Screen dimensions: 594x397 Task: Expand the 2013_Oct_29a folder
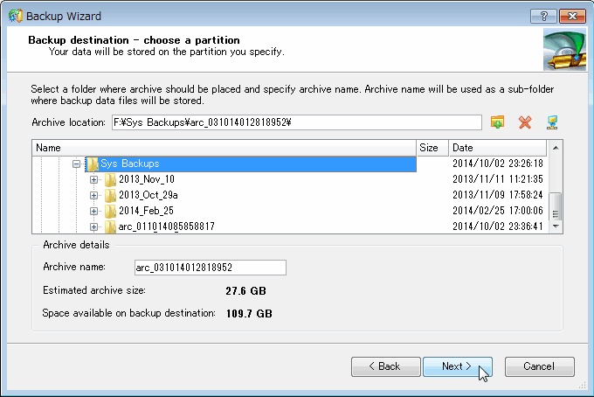(x=93, y=195)
